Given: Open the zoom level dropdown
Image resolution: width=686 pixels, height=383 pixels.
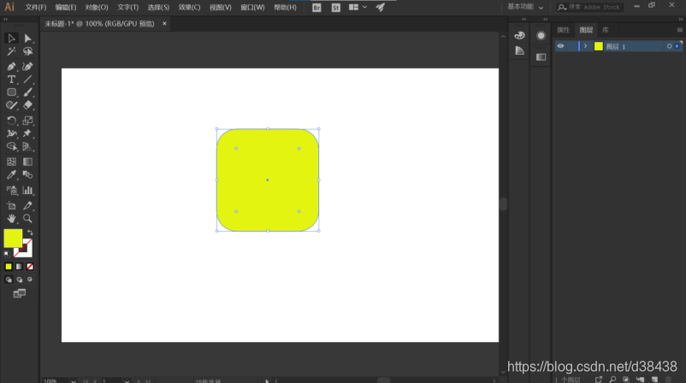Looking at the screenshot, I should [73, 381].
